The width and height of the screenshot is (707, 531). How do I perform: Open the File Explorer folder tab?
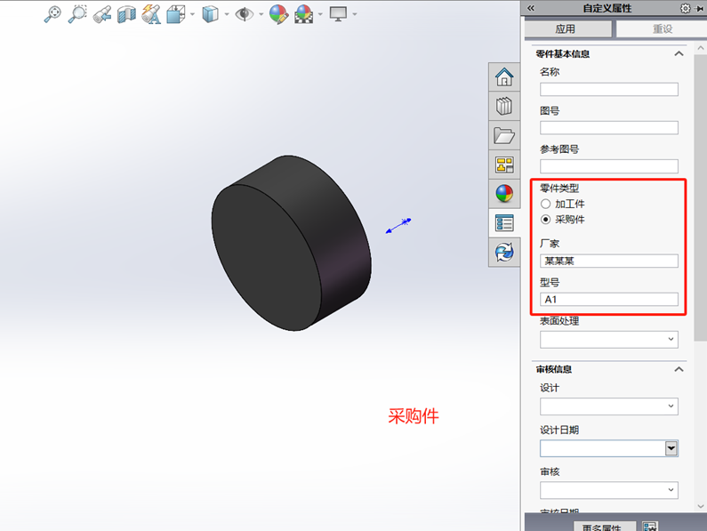504,135
